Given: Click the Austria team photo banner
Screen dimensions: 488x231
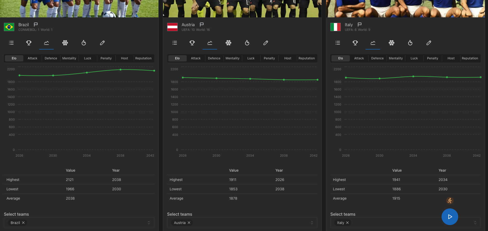Looking at the screenshot, I should [242, 9].
